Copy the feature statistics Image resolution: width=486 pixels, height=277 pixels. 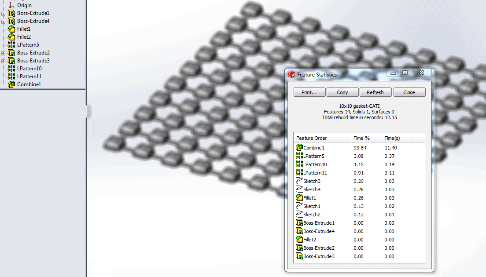pos(342,92)
